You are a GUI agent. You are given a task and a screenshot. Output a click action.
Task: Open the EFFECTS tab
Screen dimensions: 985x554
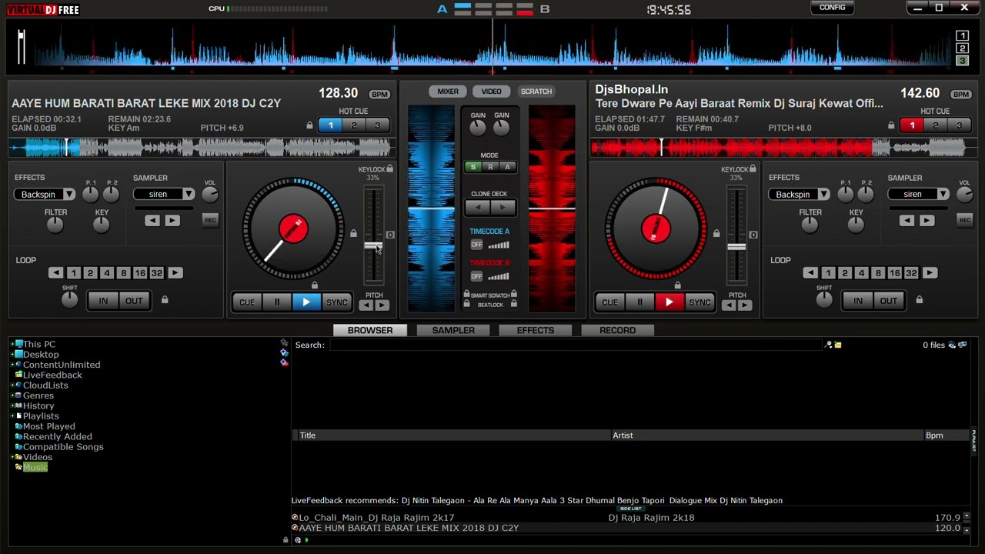[536, 330]
